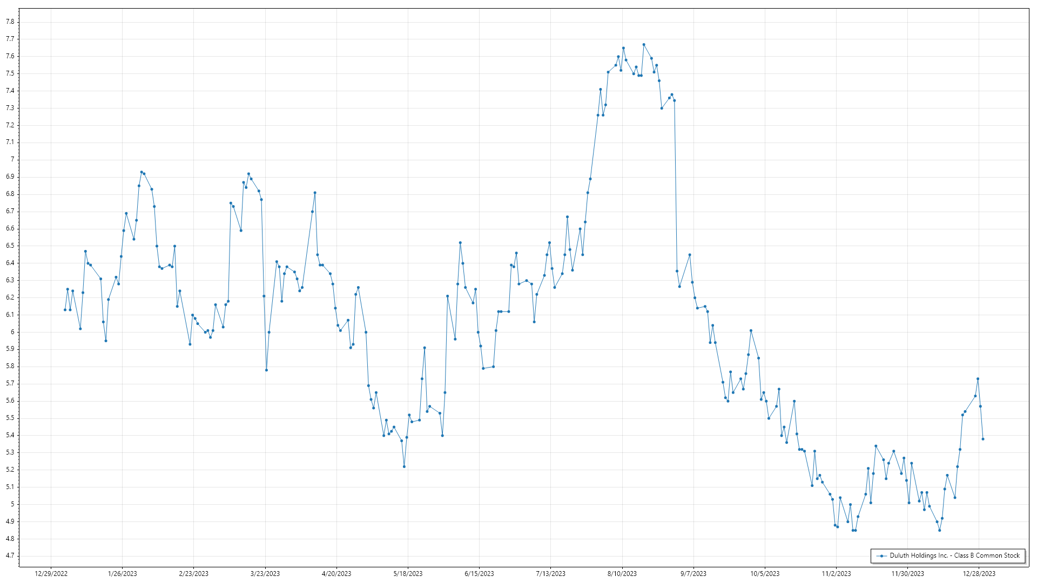Click the 3/23/2023 x-axis date label
Image resolution: width=1037 pixels, height=583 pixels.
(265, 574)
